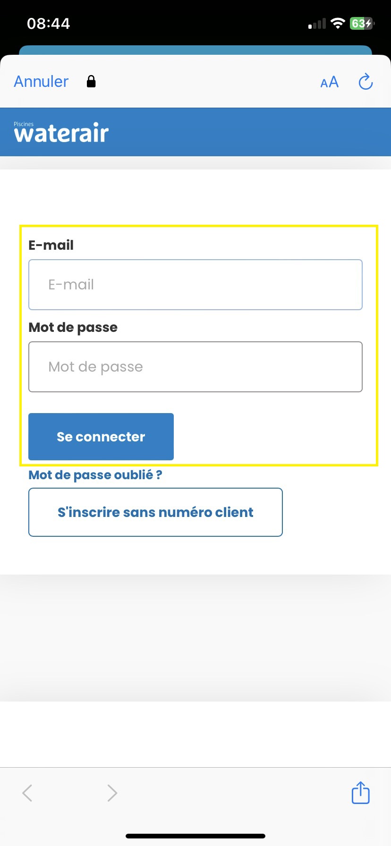391x846 pixels.
Task: Tap the 08:44 clock in status bar
Action: coord(49,24)
